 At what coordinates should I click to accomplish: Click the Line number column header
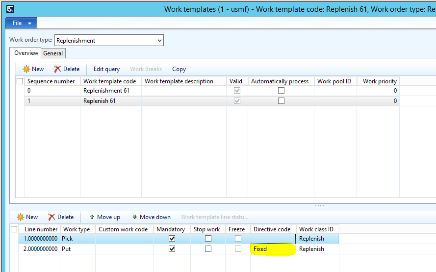(x=39, y=229)
